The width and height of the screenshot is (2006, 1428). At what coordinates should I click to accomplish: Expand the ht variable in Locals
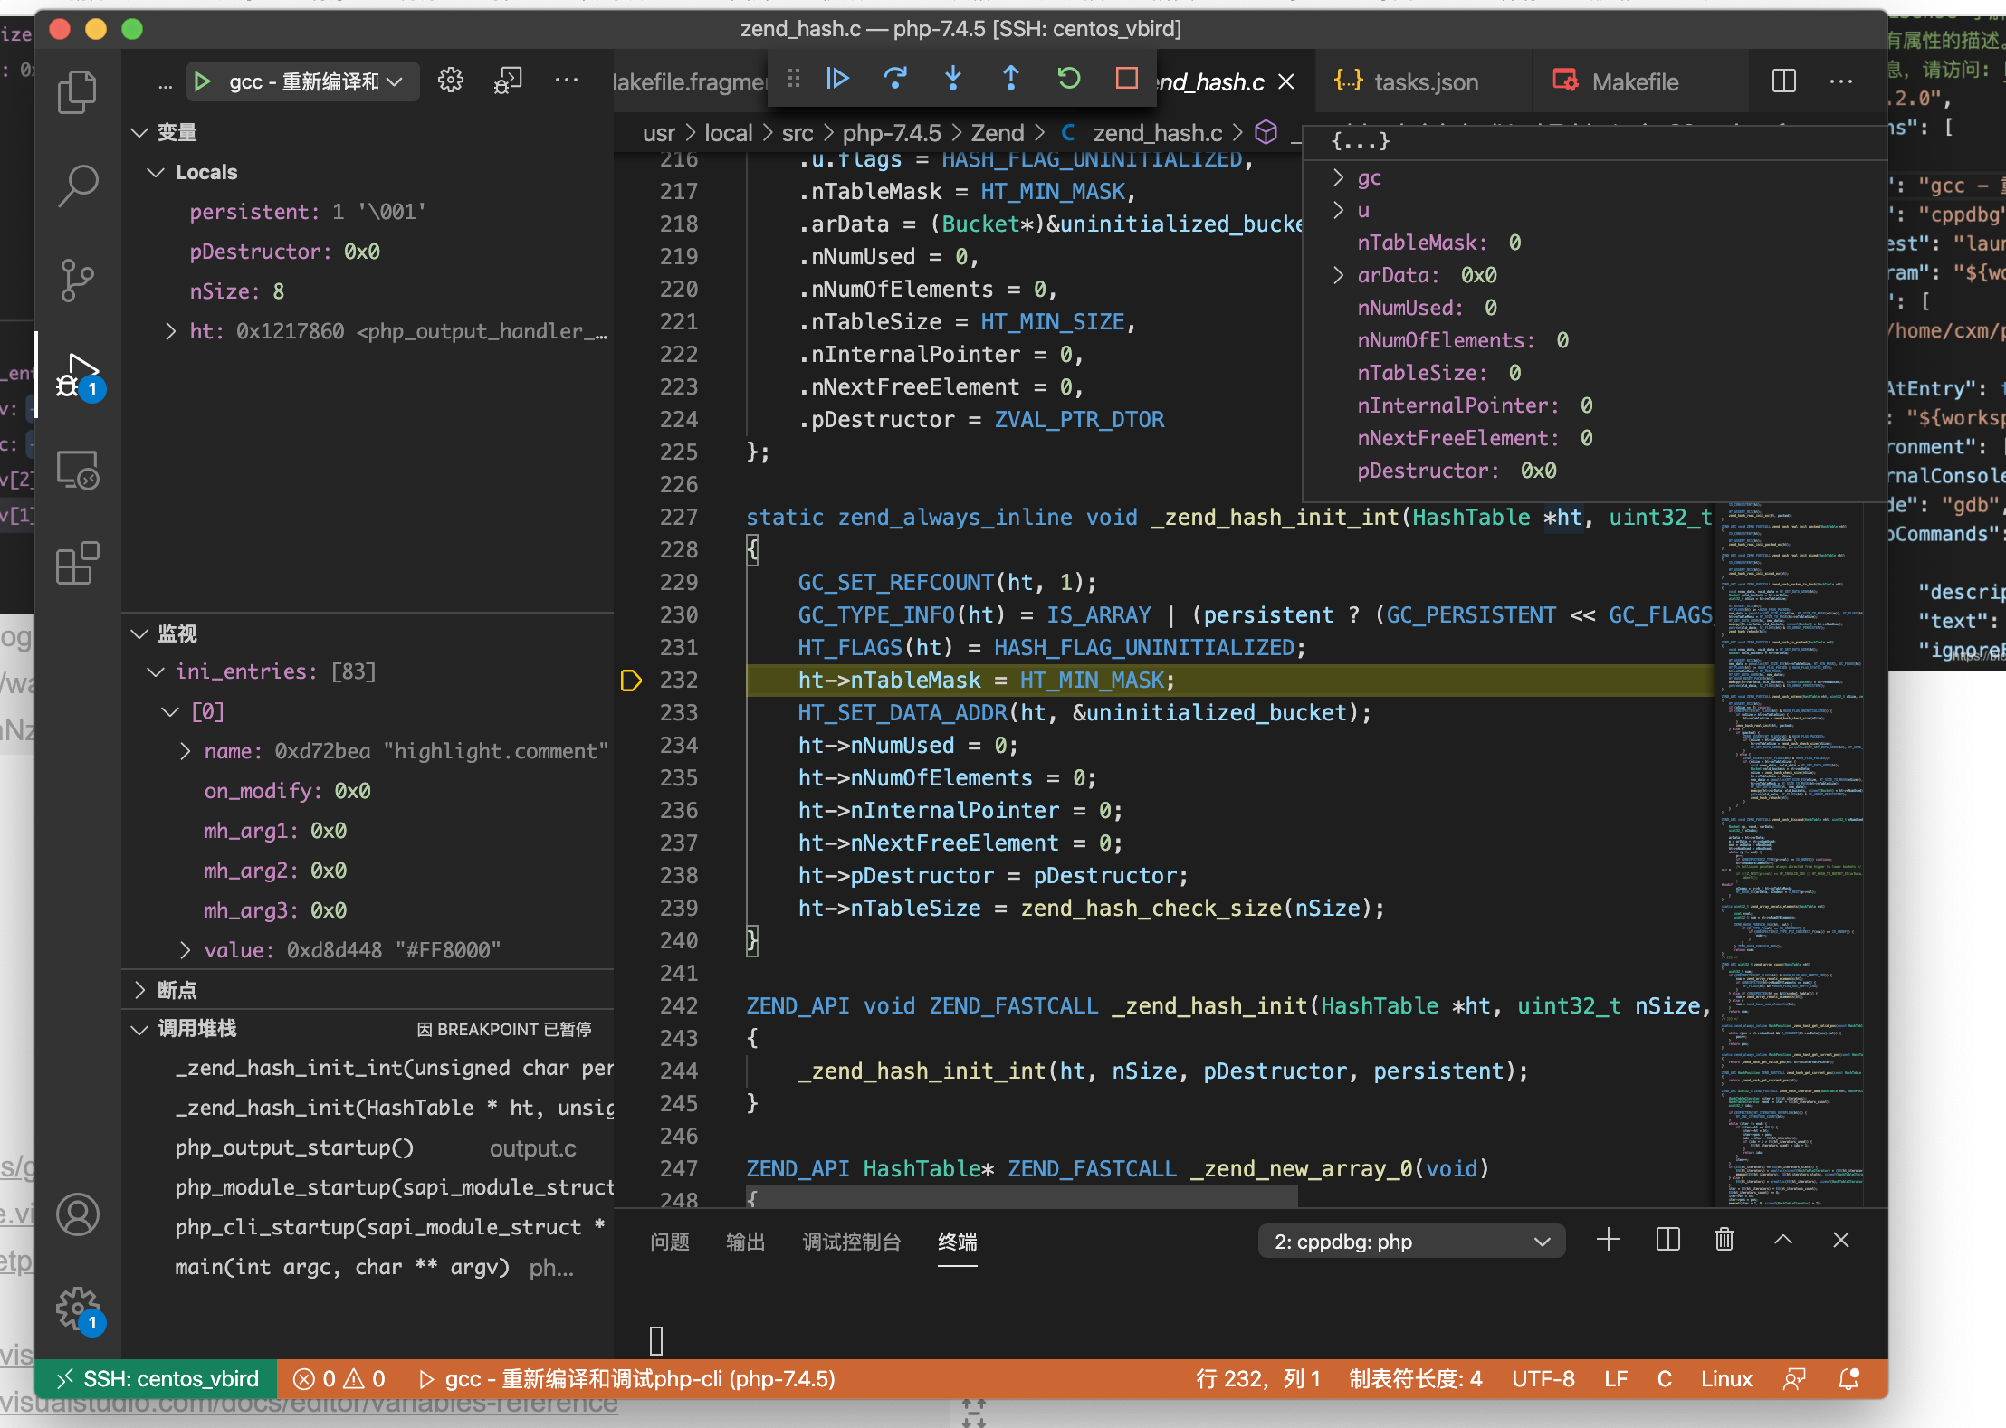tap(171, 331)
